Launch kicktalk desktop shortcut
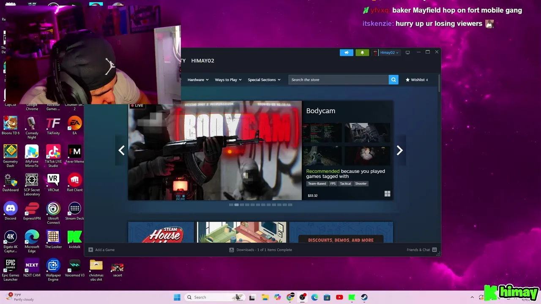541x304 pixels. (75, 239)
